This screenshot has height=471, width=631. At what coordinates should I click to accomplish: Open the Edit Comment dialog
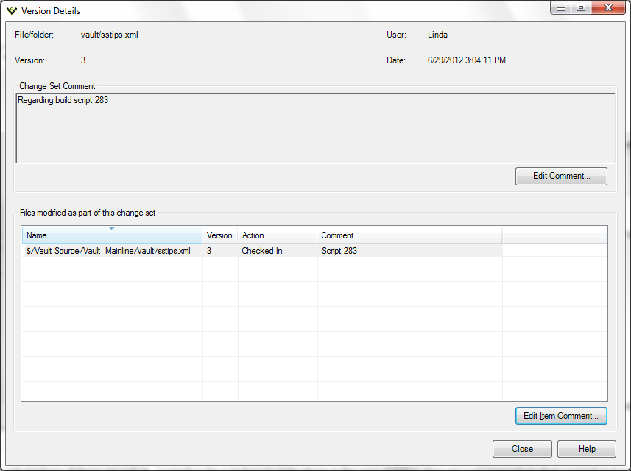pyautogui.click(x=561, y=177)
